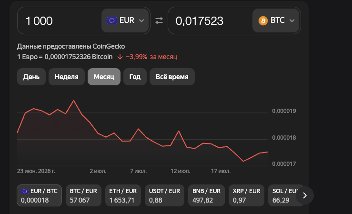The height and width of the screenshot is (214, 352).
Task: Click the Bitcoin logo in BTC selector
Action: pyautogui.click(x=263, y=20)
